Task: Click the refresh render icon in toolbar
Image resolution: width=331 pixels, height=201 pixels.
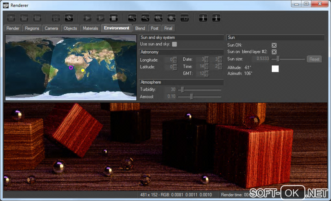Action: 69,18
